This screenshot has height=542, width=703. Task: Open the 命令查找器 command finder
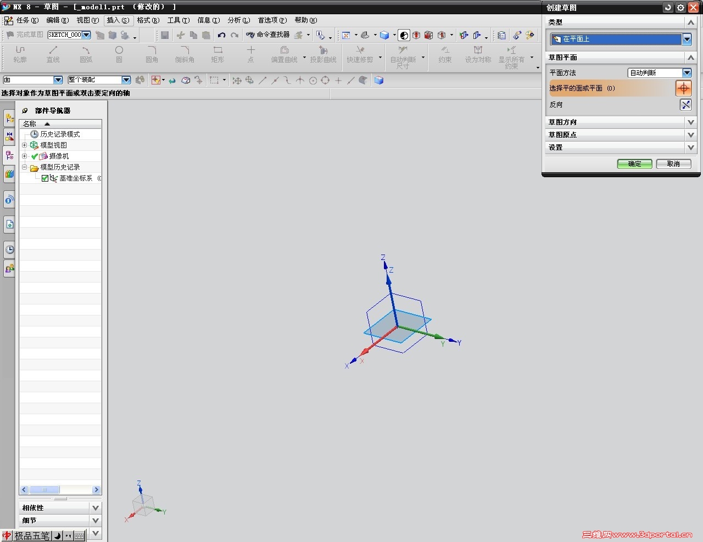click(x=268, y=35)
